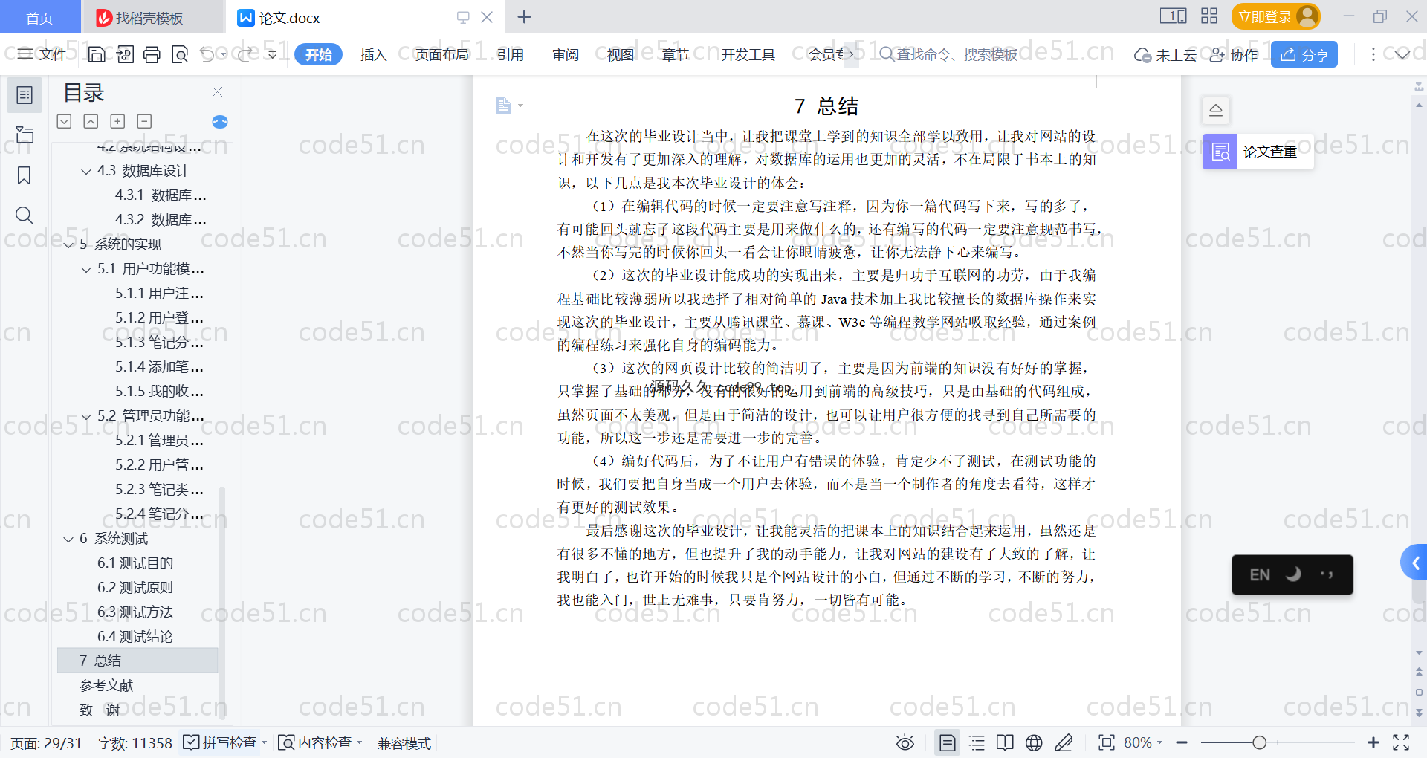Image resolution: width=1427 pixels, height=758 pixels.
Task: Select the 开始 ribbon tab
Action: coord(318,54)
